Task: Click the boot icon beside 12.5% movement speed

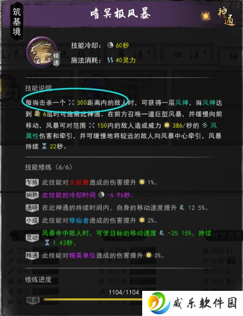Action: coord(182,208)
